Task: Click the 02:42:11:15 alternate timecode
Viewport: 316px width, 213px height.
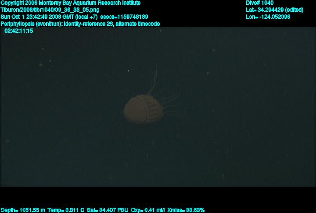Action: pyautogui.click(x=18, y=31)
